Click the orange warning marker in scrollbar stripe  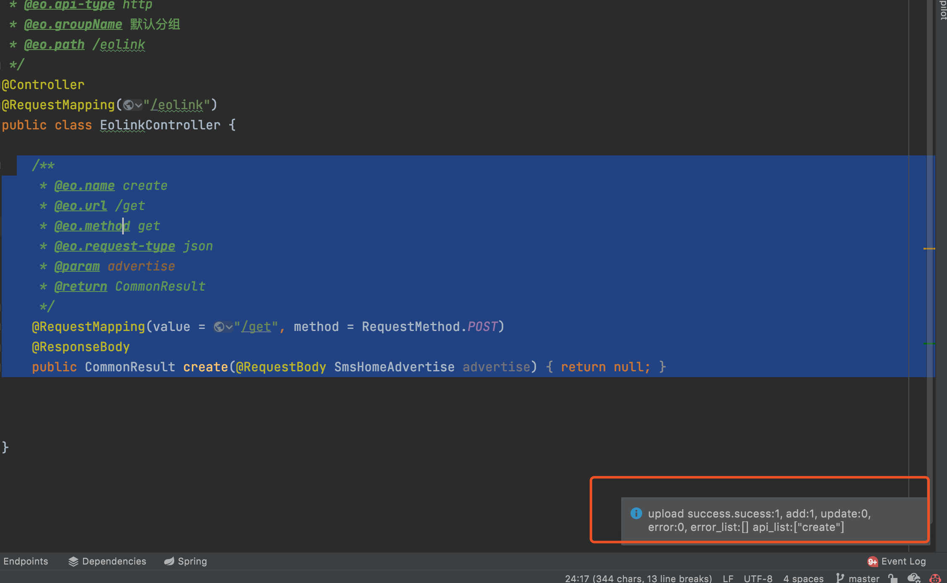click(x=929, y=249)
